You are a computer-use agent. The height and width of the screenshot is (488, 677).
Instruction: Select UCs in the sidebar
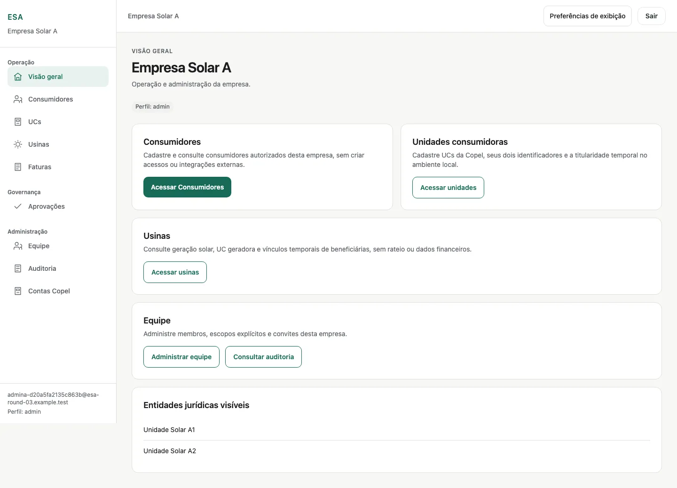coord(58,122)
